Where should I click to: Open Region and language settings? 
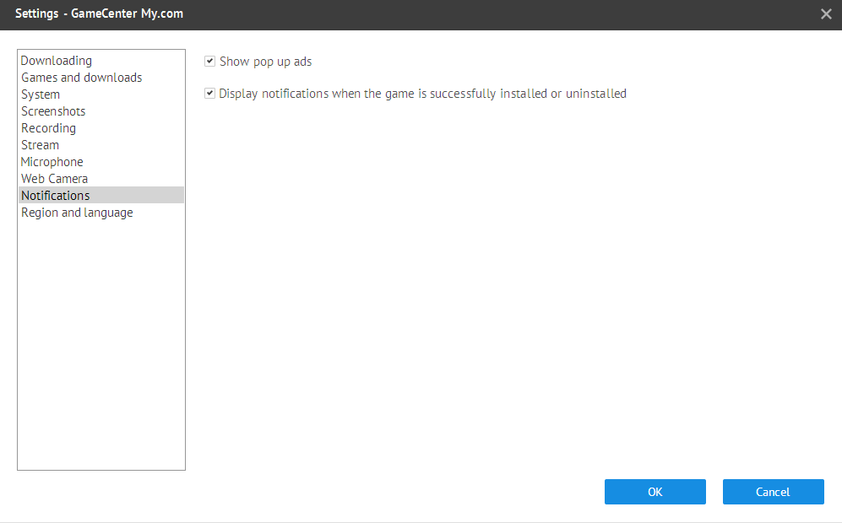pos(77,213)
